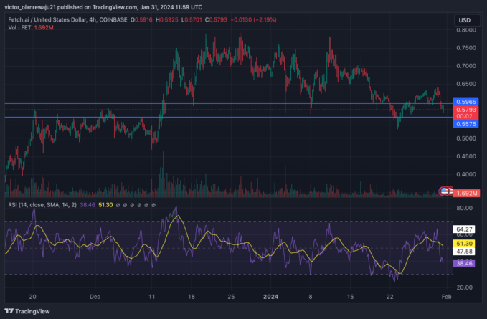Screen dimensions: 487x319
Task: Select the upper blue horizontal line
Action: 215,103
